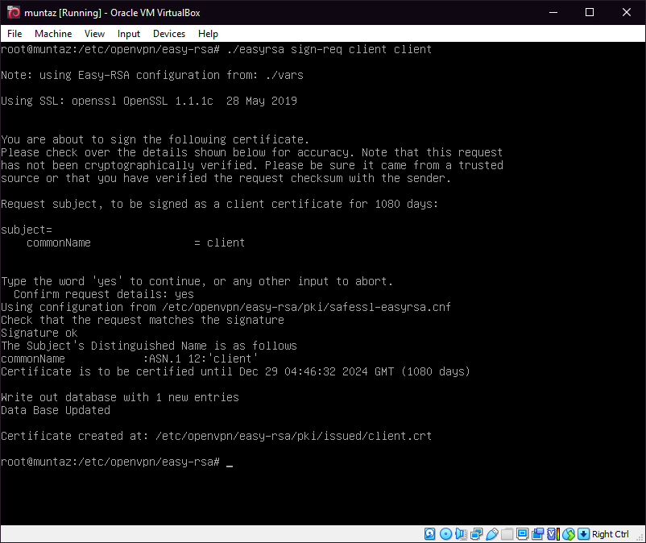
Task: Click the './easyrsa sign-req client client' command text
Action: click(329, 49)
